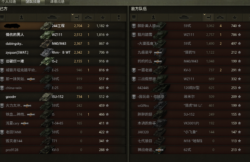Sort own team by tank vehicle icon
Viewport: 250px width, 162px height.
click(x=54, y=17)
